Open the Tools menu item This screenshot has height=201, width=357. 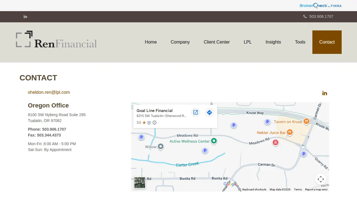pos(300,42)
